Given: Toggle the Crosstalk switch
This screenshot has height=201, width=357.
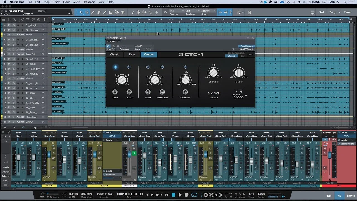Looking at the screenshot, I should click(185, 92).
